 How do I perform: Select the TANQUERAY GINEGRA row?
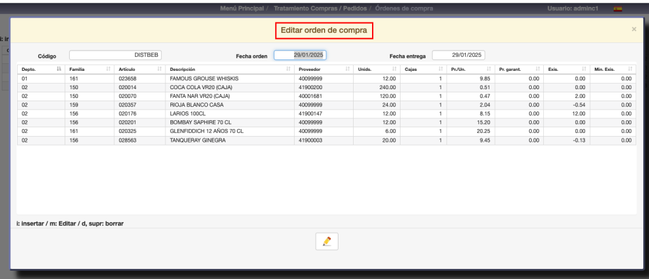click(x=326, y=140)
